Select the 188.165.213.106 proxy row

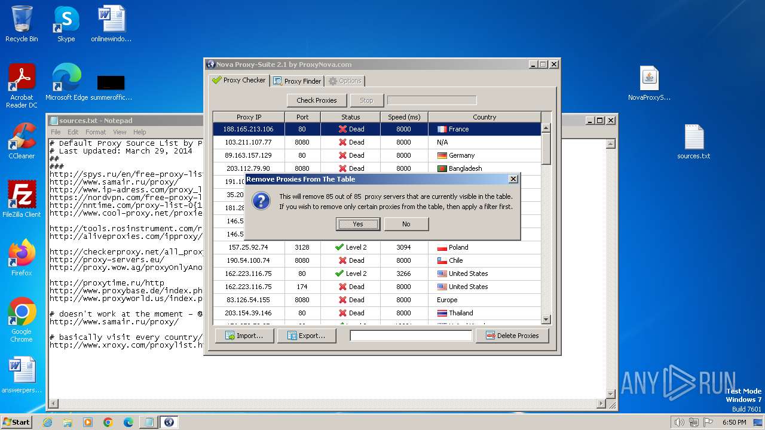pos(377,129)
